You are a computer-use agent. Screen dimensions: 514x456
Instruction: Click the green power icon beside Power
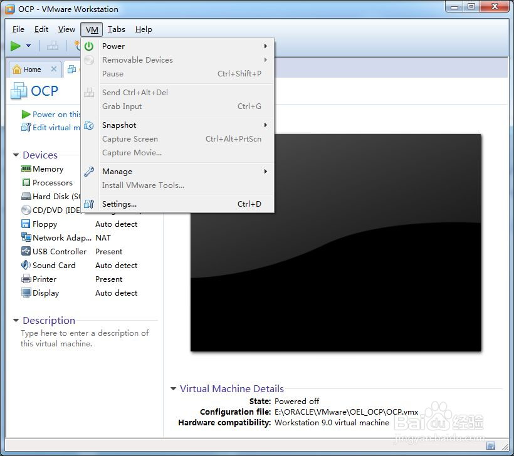coord(89,46)
